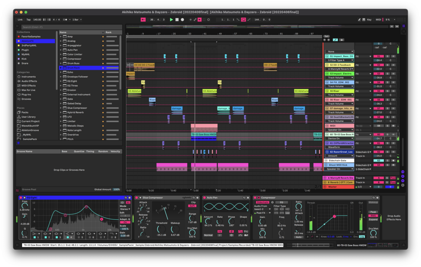Toggle the Punch-In switch
This screenshot has width=421, height=267.
pos(238,20)
